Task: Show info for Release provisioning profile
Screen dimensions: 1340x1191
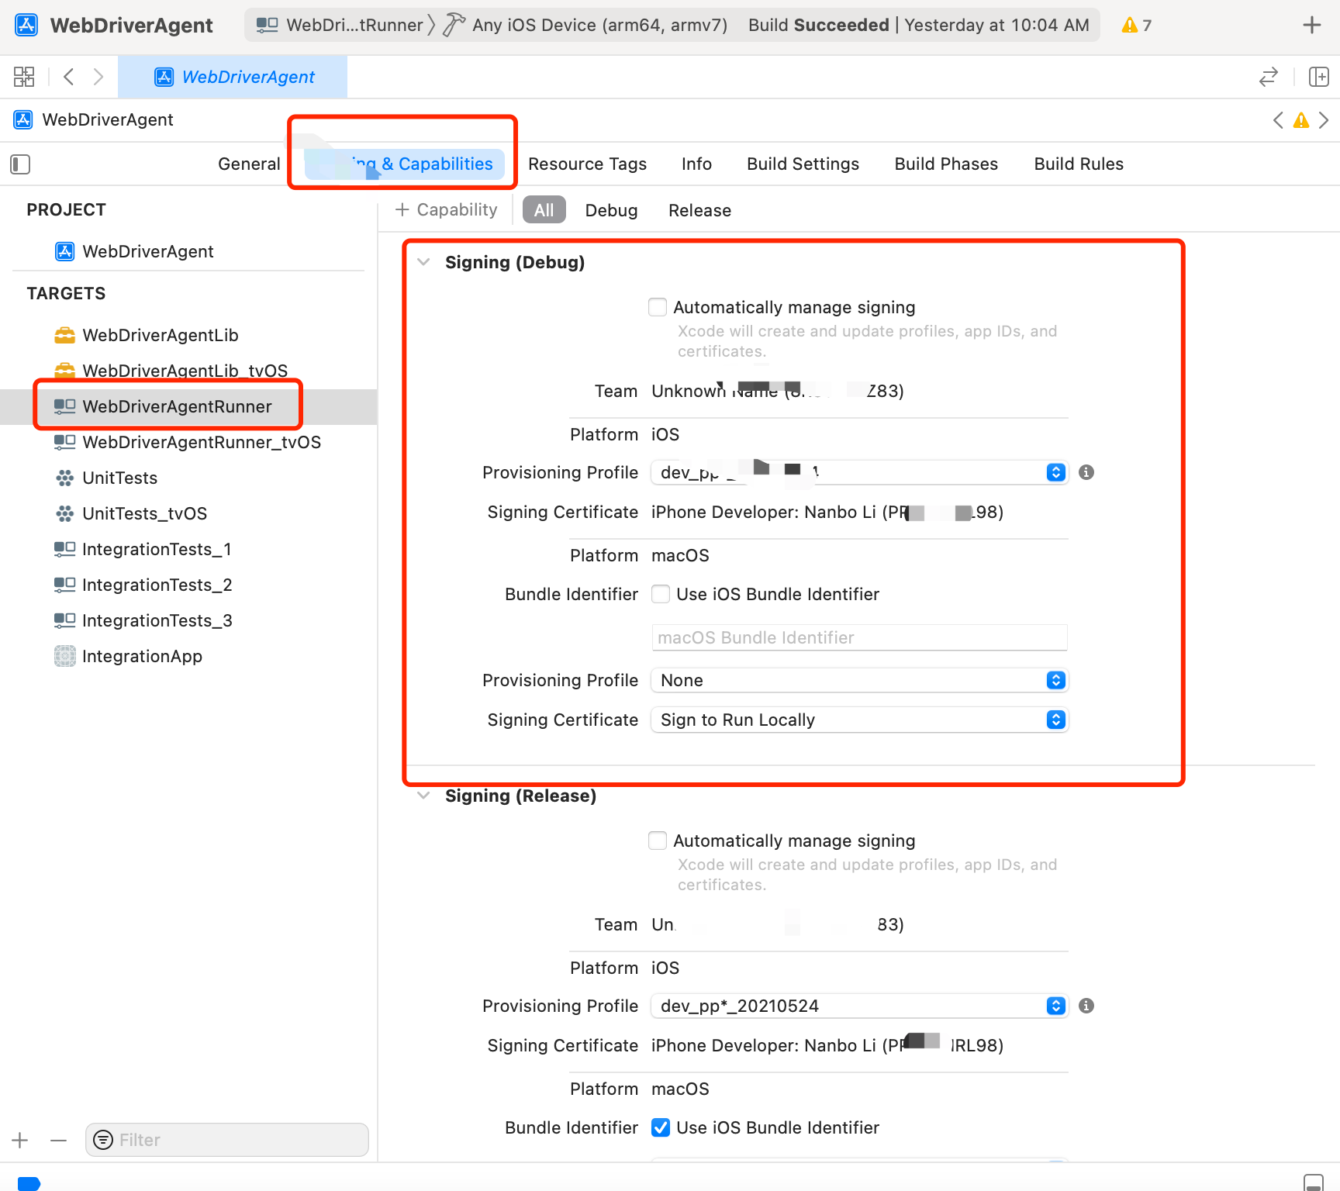Action: coord(1086,1006)
